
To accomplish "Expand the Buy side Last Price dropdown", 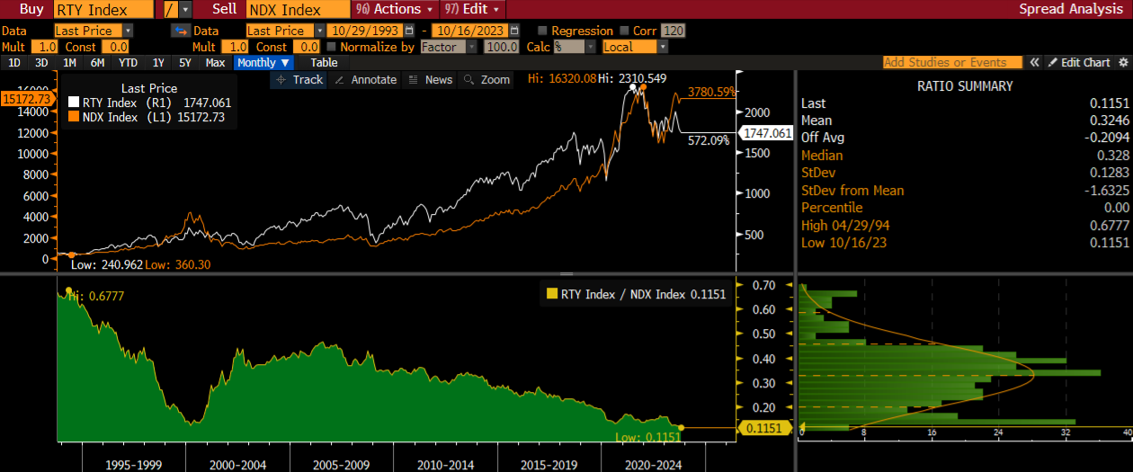I will [x=127, y=31].
